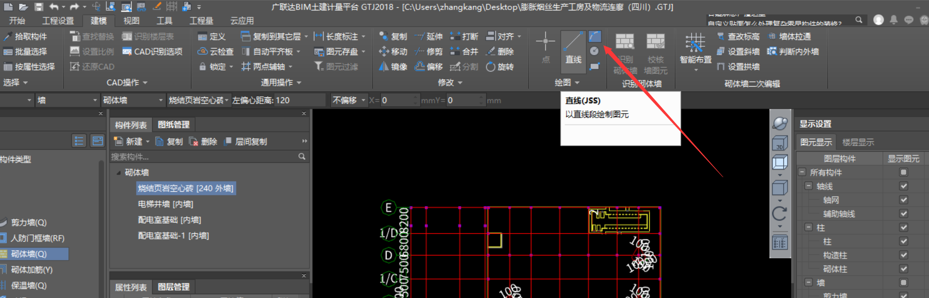
Task: Click 层间复制 copy between floors
Action: [246, 141]
